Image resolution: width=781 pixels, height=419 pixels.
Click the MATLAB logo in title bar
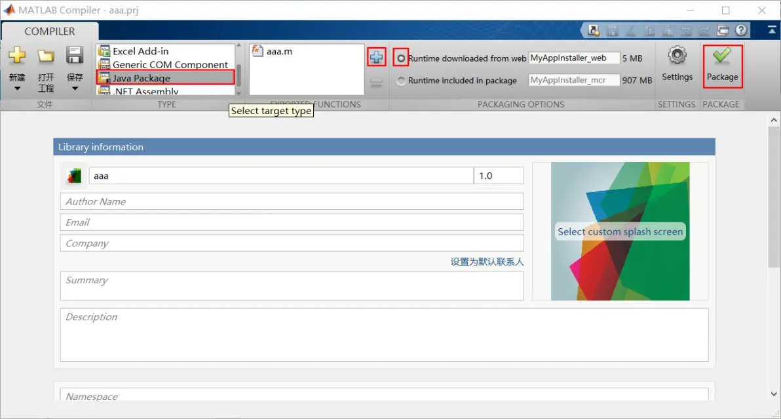click(x=9, y=10)
